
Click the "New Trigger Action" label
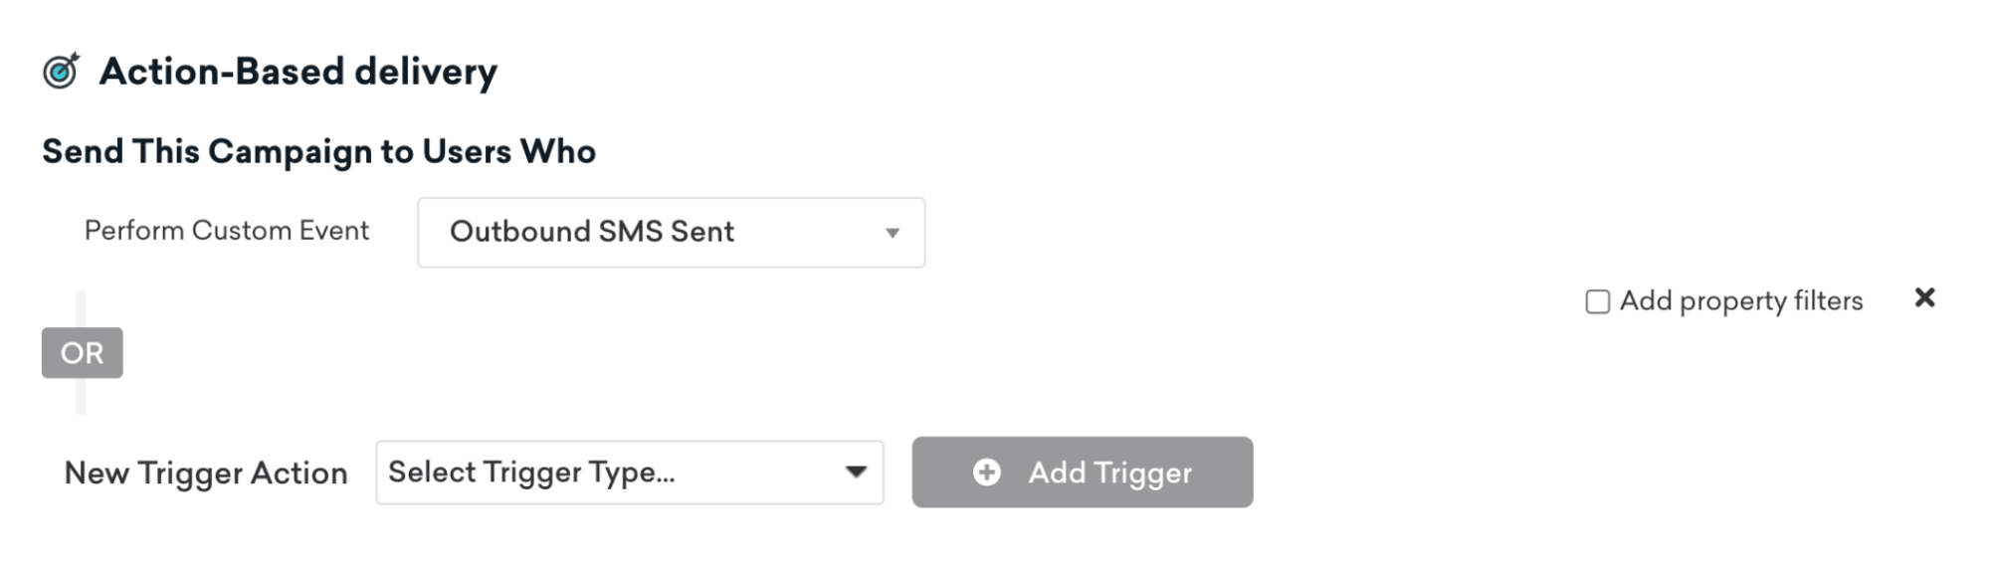pyautogui.click(x=206, y=473)
